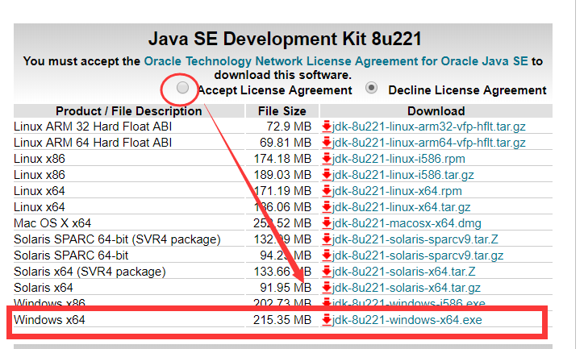Download jdk-8u221-linux-x64.tar.gz
584x349 pixels.
[x=401, y=207]
